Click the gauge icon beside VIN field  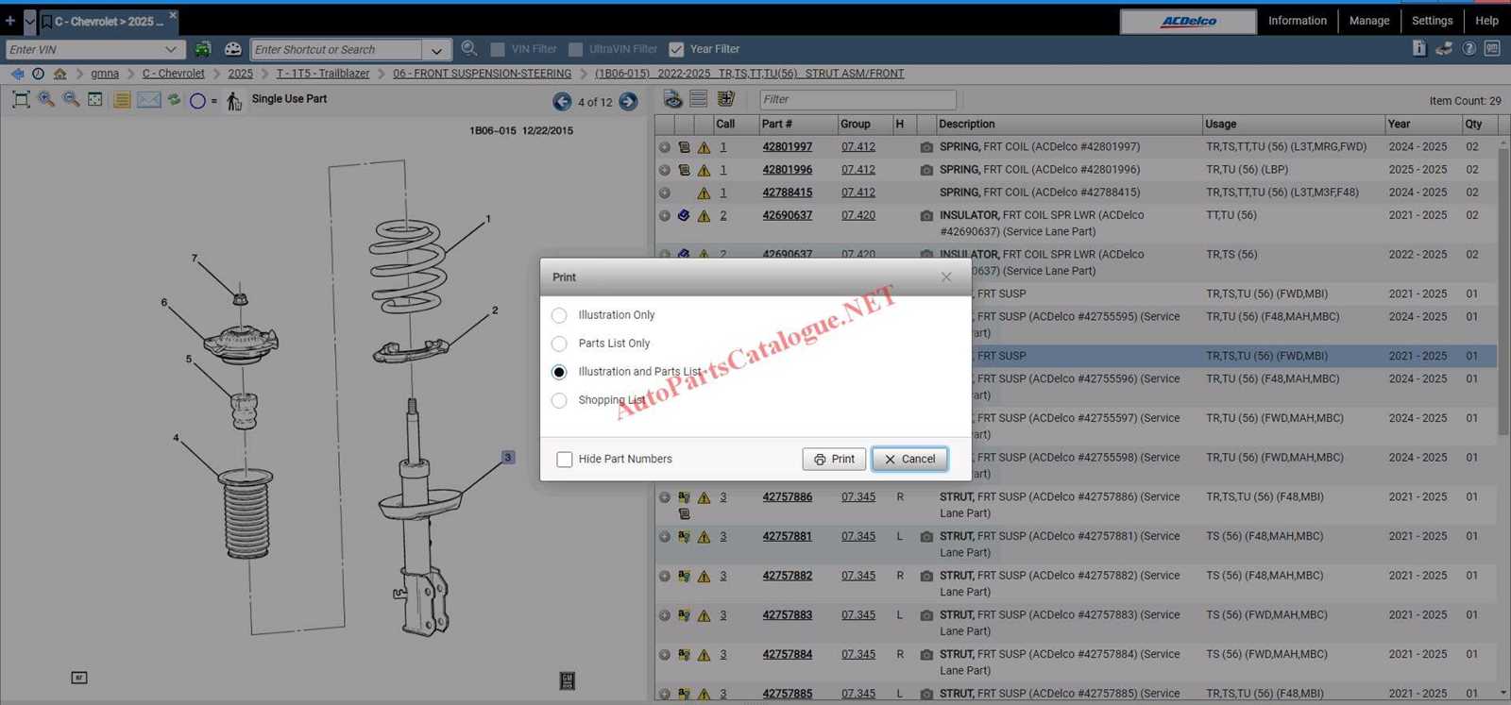tap(232, 49)
